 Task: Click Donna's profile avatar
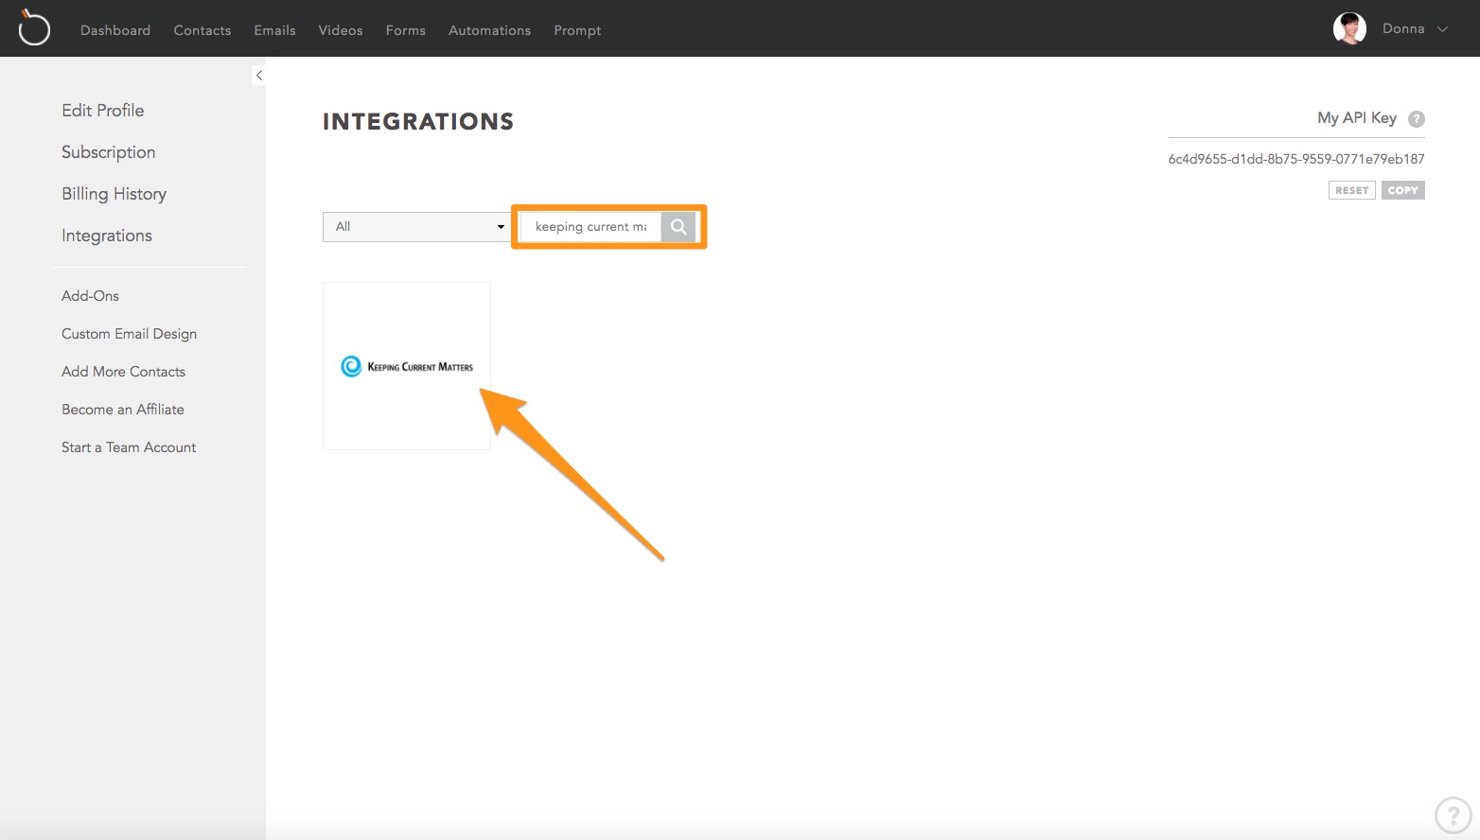coord(1349,28)
